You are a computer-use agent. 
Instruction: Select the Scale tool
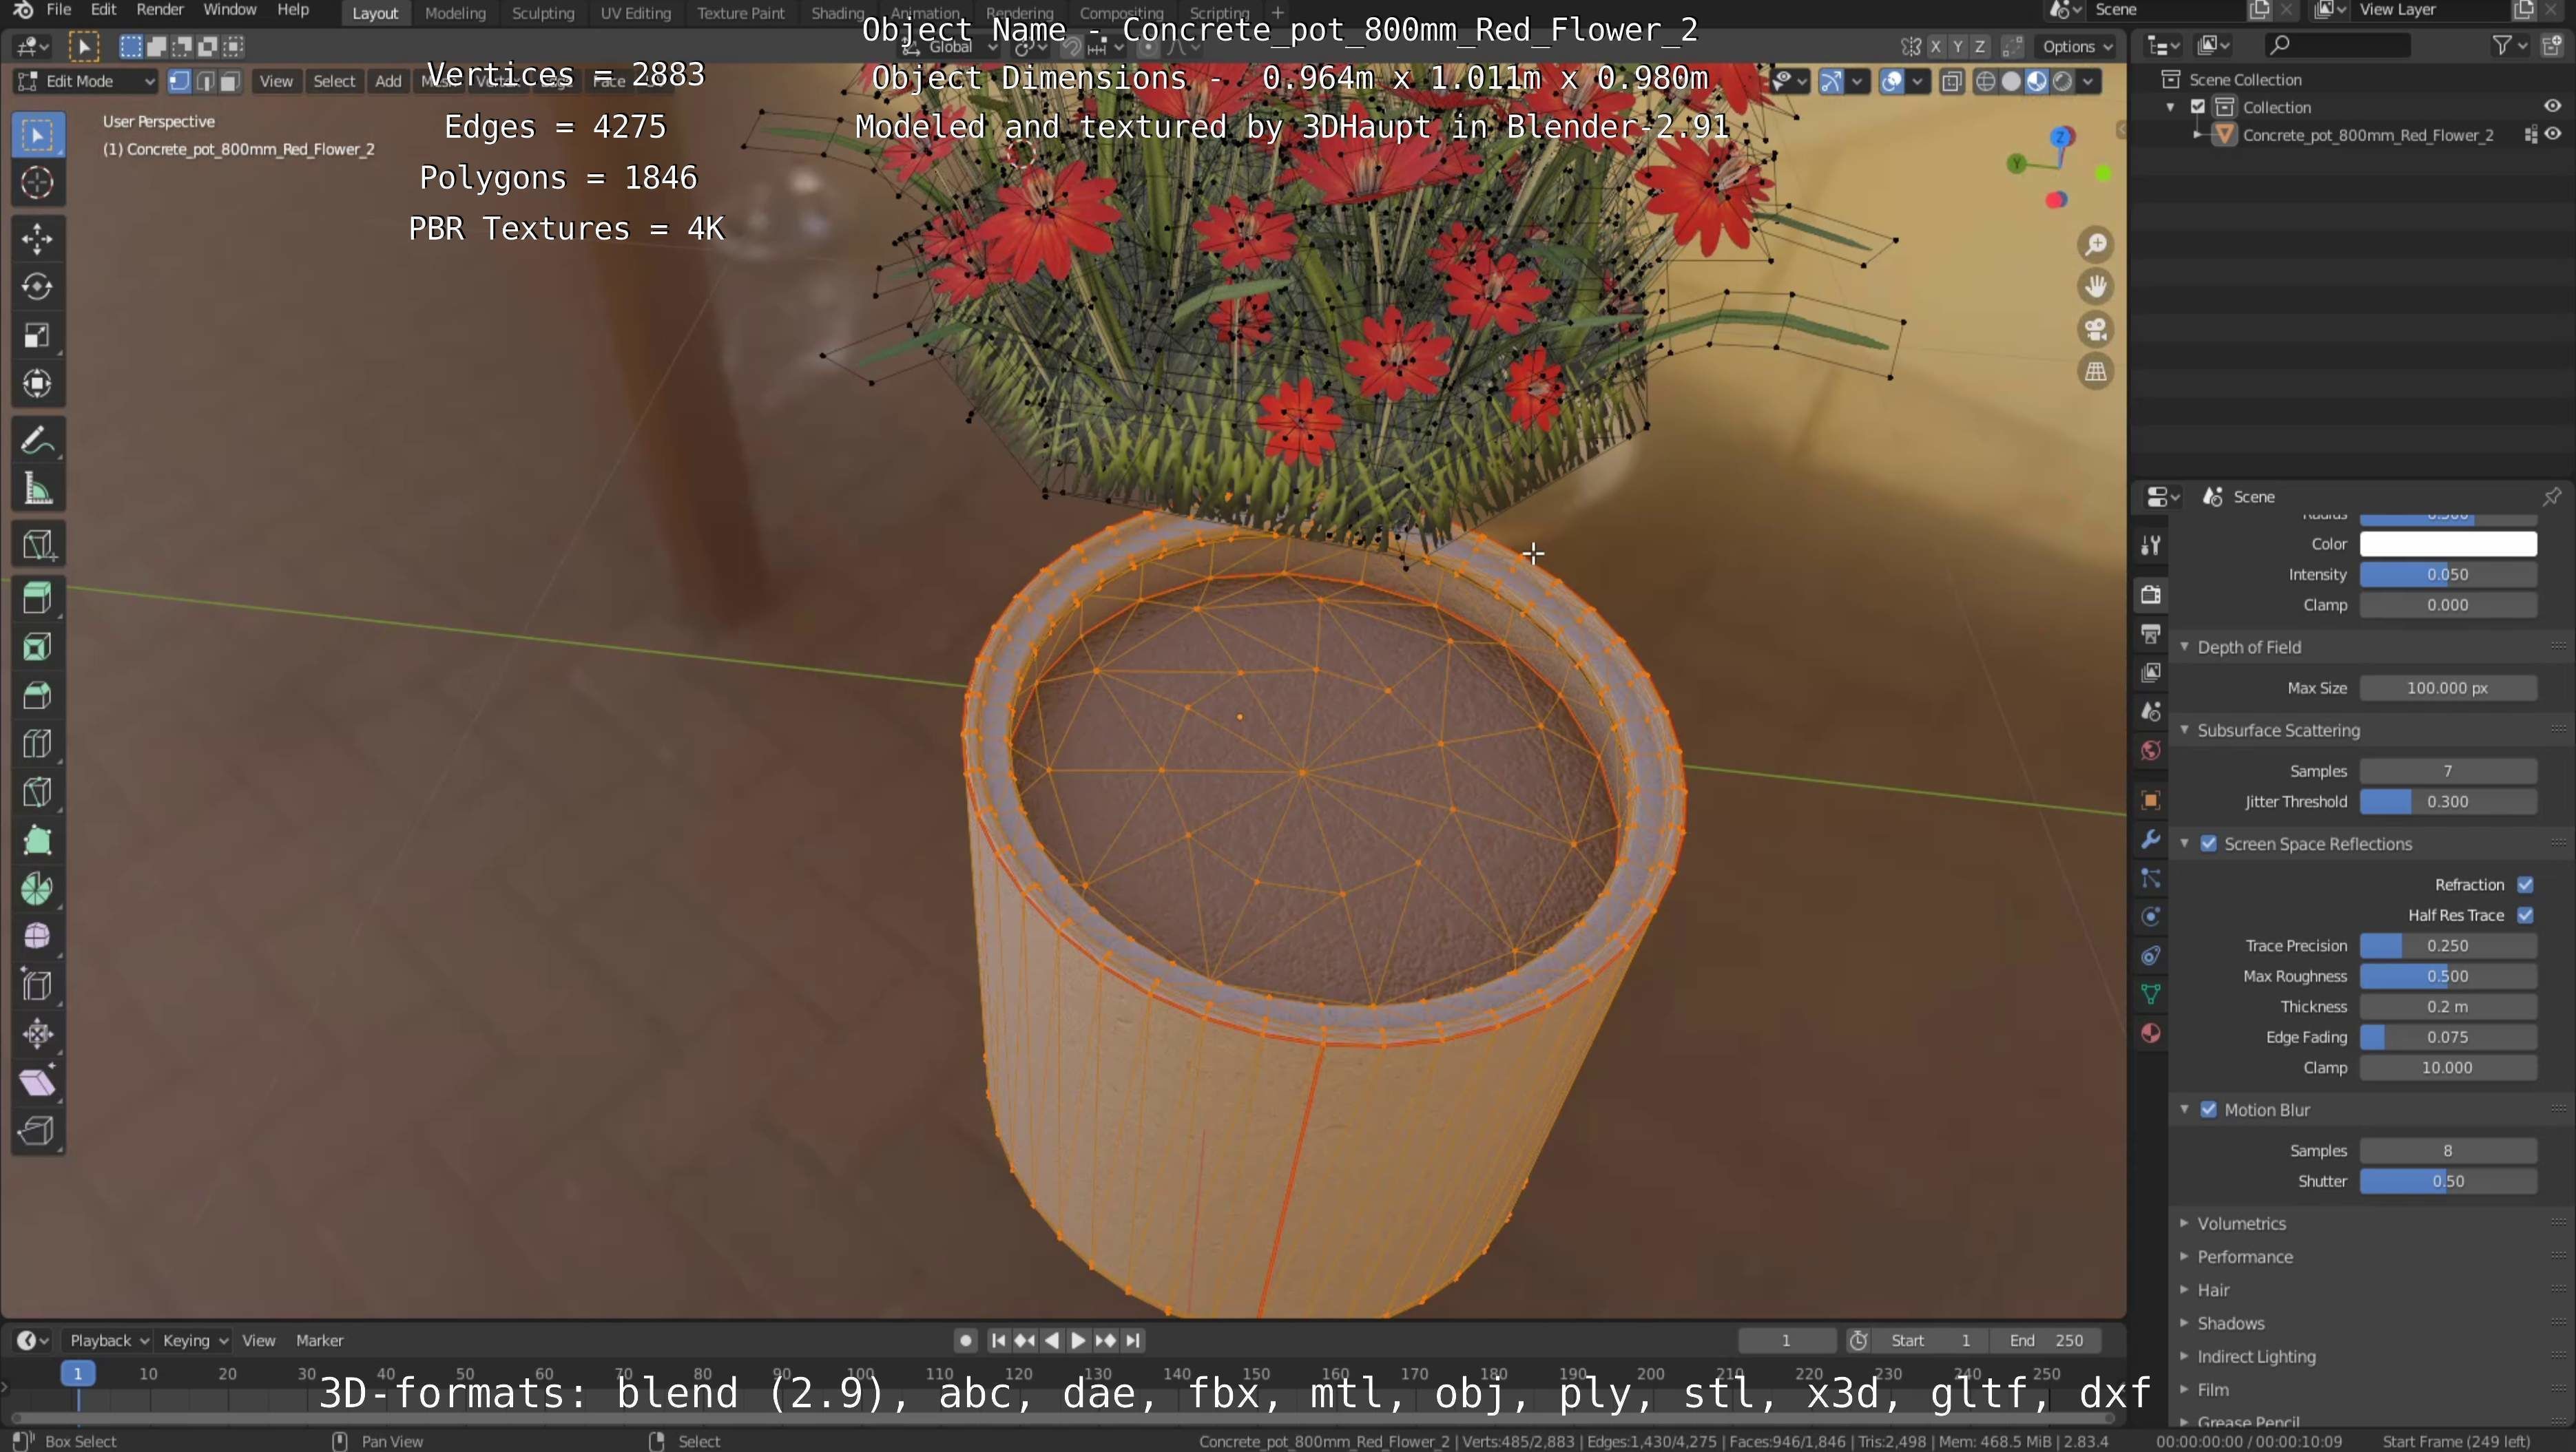[37, 336]
